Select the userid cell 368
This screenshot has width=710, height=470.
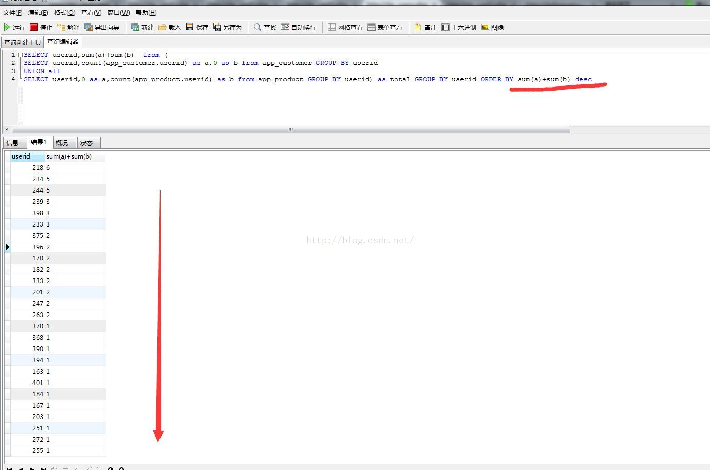[x=27, y=338]
